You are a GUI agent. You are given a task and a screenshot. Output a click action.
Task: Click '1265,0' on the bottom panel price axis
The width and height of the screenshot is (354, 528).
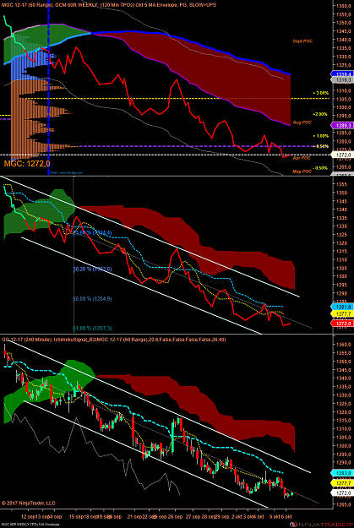[x=344, y=504]
